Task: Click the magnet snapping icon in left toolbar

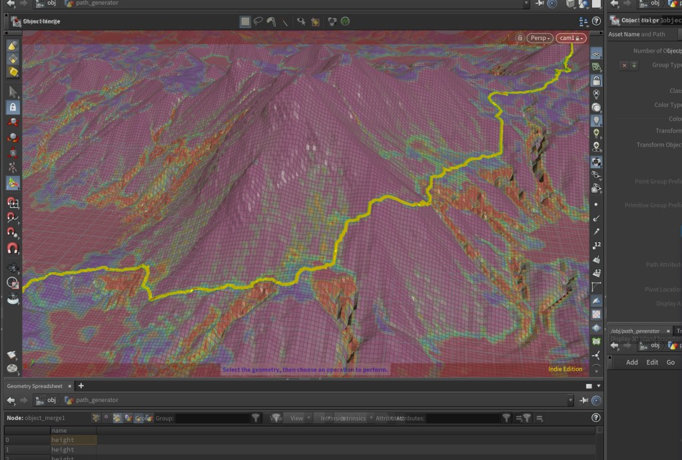Action: [x=12, y=247]
